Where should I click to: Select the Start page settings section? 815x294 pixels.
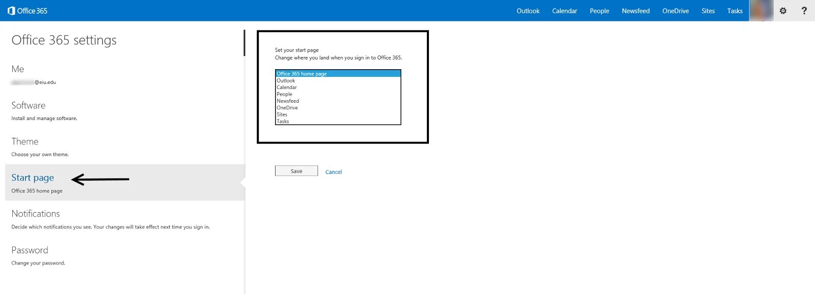125,183
